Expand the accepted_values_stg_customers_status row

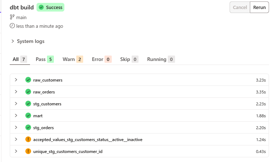click(16, 139)
